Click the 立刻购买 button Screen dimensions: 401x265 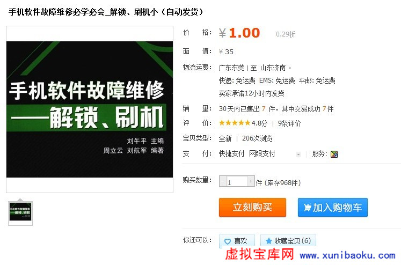click(x=252, y=207)
